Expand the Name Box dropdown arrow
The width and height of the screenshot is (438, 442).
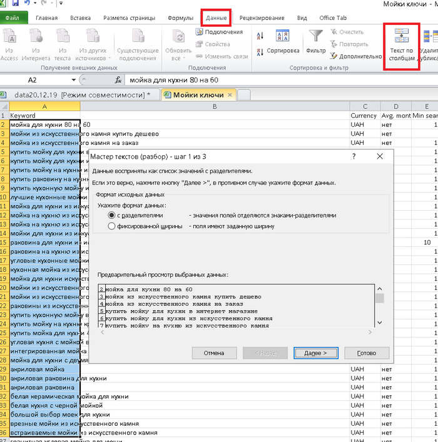74,81
